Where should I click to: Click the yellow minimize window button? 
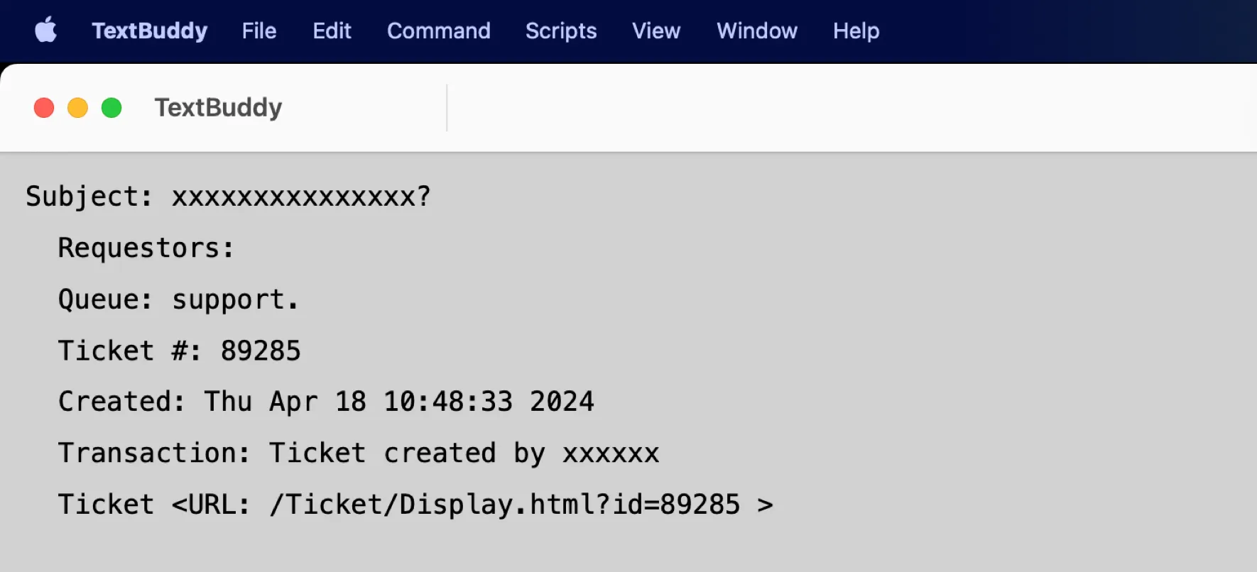(78, 107)
